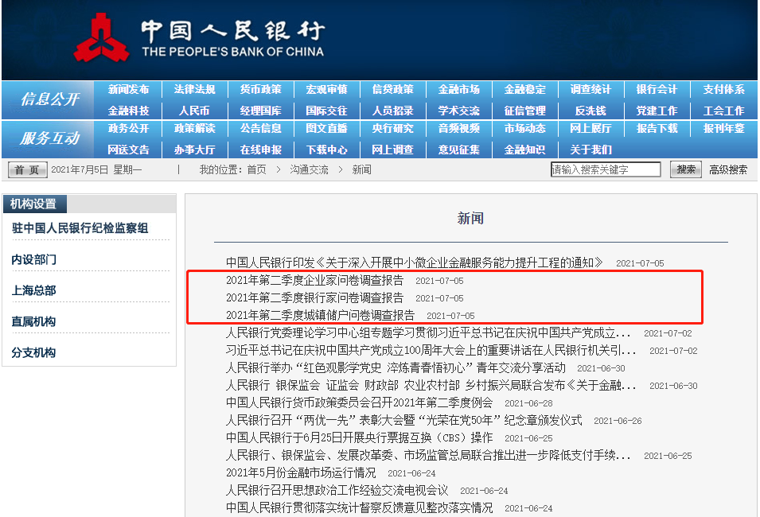Open the 征信管理 section
Viewport: 760px width, 517px height.
[x=525, y=109]
